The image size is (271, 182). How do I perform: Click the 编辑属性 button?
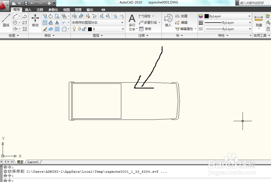184,29
